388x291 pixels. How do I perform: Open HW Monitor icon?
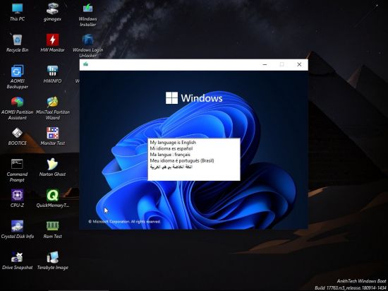pyautogui.click(x=52, y=43)
